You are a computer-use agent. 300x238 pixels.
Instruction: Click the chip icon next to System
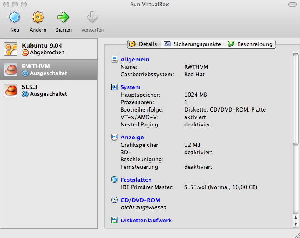(114, 87)
